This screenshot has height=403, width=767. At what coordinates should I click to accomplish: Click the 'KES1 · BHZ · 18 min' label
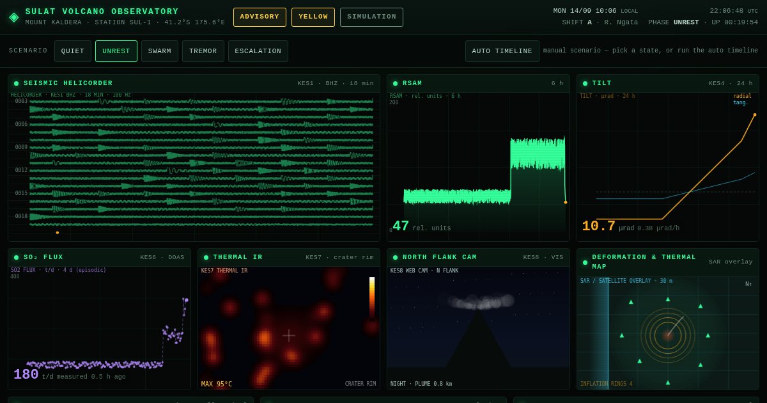click(x=336, y=83)
